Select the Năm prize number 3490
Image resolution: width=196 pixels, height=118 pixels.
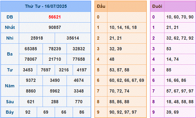tap(55, 80)
